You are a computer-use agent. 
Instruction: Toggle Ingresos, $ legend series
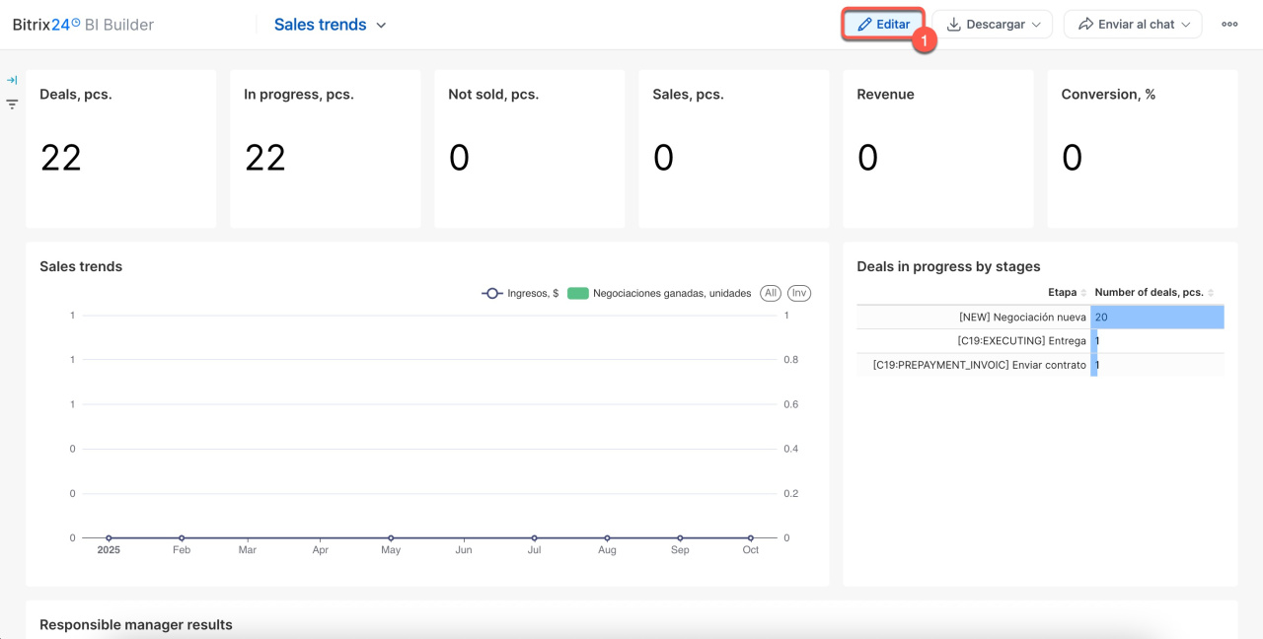(x=520, y=293)
